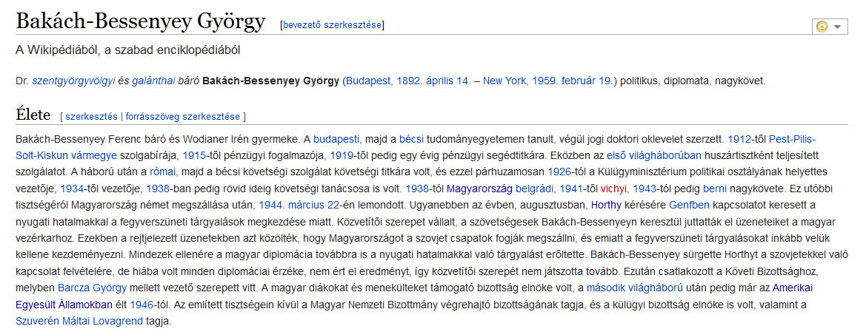Expand the dropdown arrow beside the eye icon

click(x=838, y=27)
